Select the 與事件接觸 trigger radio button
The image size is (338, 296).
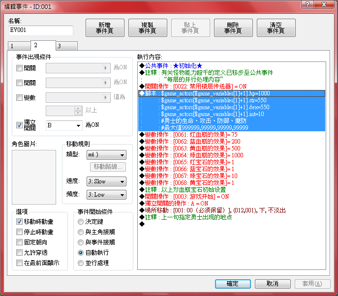[x=81, y=242]
